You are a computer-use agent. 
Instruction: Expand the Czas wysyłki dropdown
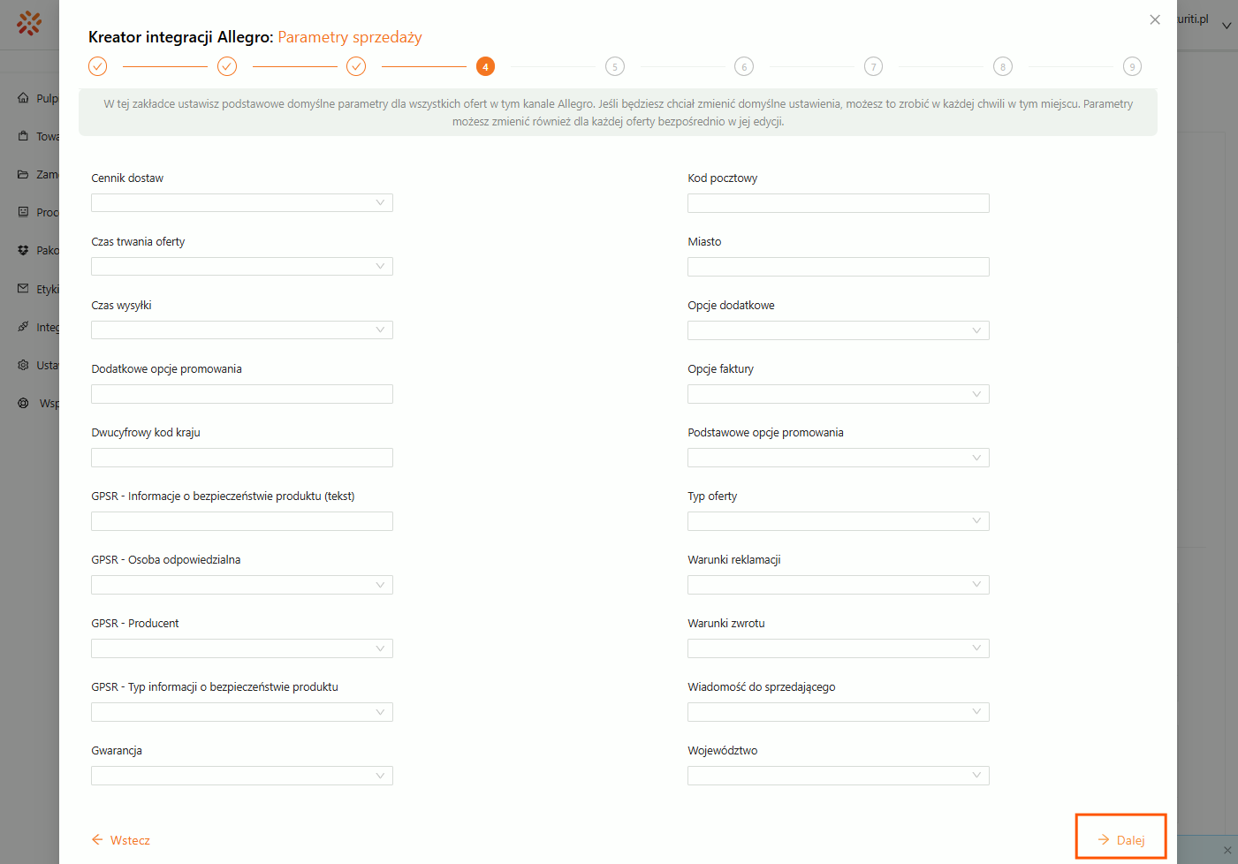[241, 330]
